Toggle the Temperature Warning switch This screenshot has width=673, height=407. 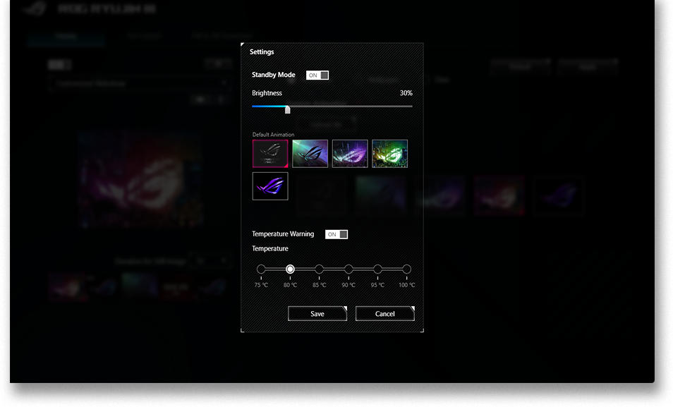coord(336,234)
